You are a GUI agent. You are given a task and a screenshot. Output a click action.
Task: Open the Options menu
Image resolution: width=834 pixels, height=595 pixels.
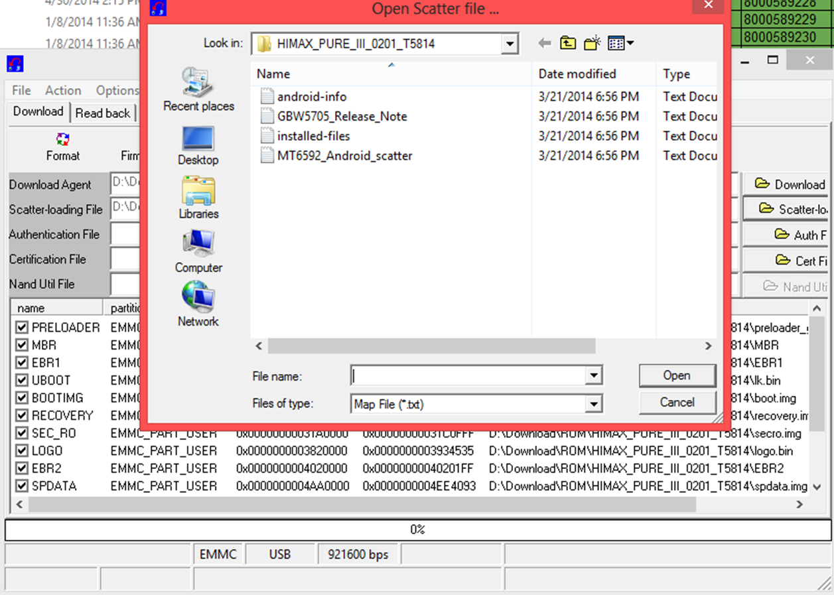click(117, 91)
